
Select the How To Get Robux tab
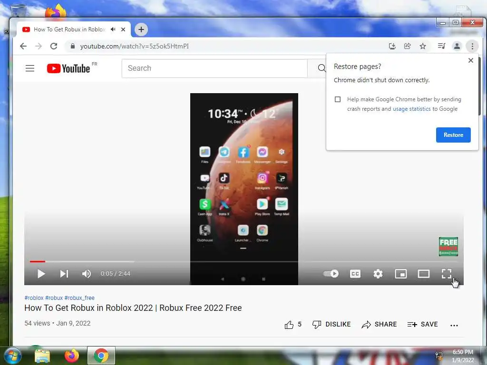tap(69, 29)
